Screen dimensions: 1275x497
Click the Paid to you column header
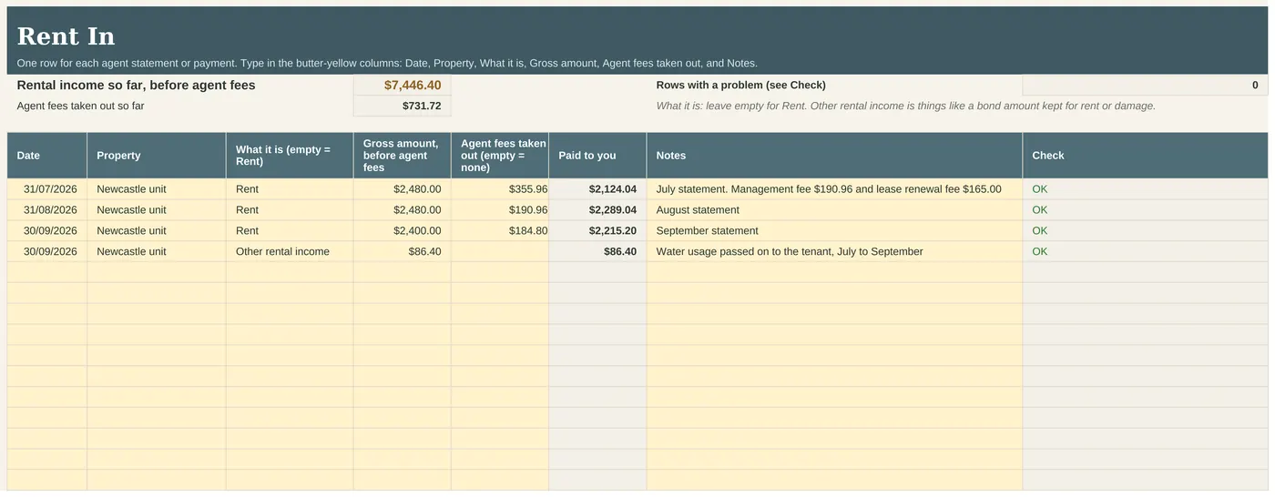(597, 156)
